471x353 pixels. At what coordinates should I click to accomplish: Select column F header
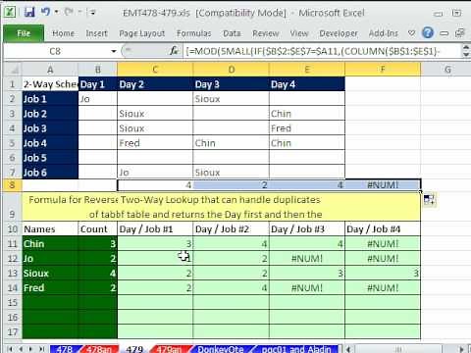(383, 70)
